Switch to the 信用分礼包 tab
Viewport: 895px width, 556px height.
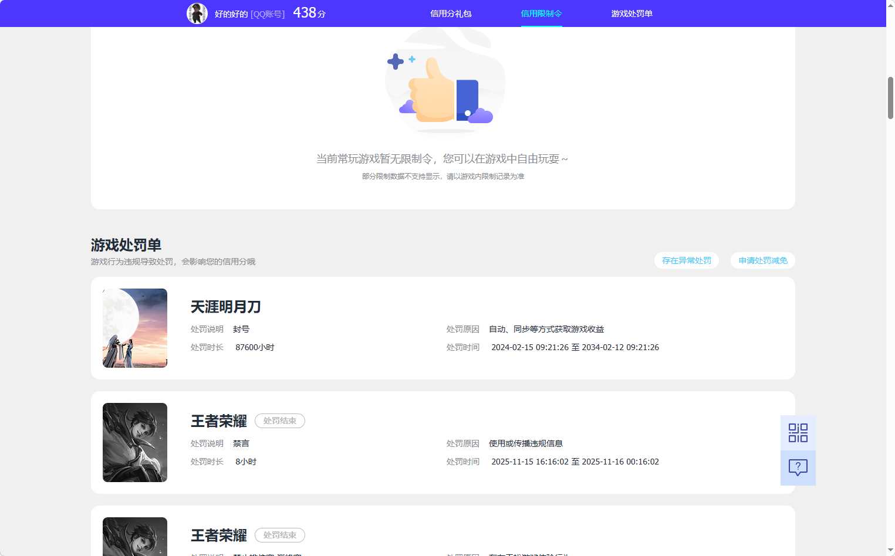pos(451,13)
